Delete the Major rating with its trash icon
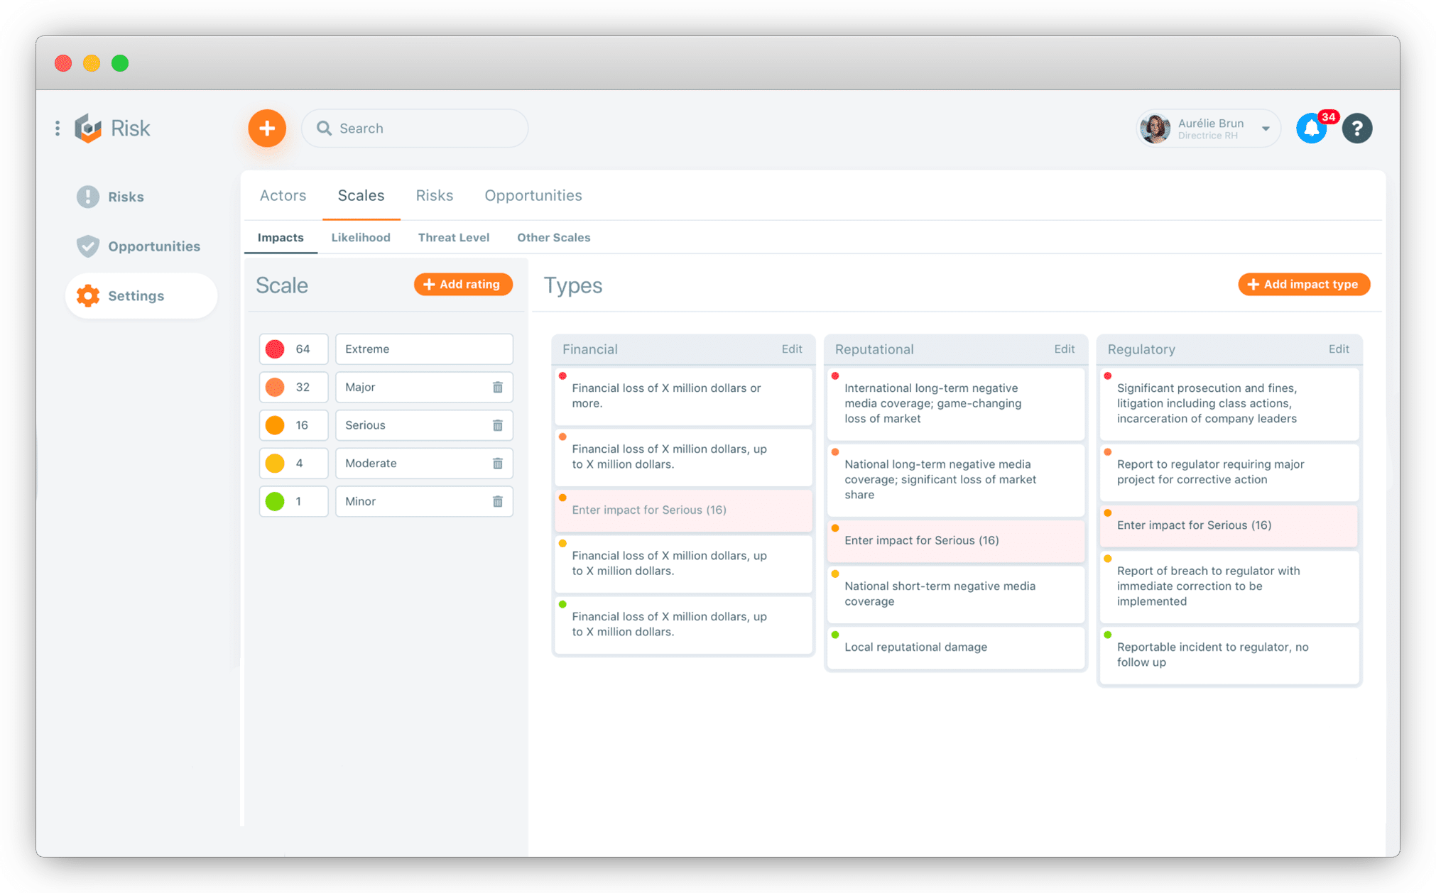Image resolution: width=1436 pixels, height=893 pixels. tap(498, 387)
